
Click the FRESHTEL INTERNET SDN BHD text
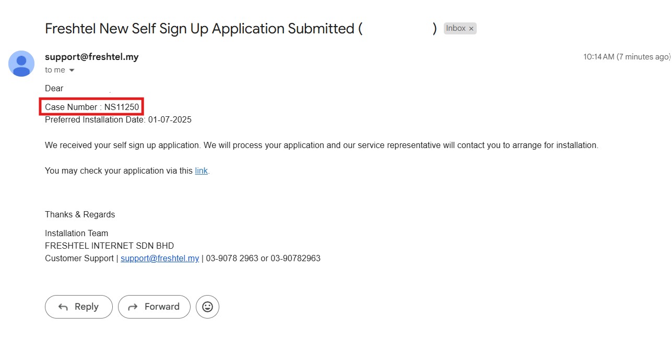click(109, 246)
